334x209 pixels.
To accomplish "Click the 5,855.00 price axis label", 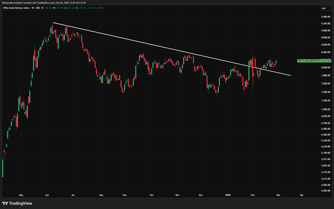I will (326, 166).
